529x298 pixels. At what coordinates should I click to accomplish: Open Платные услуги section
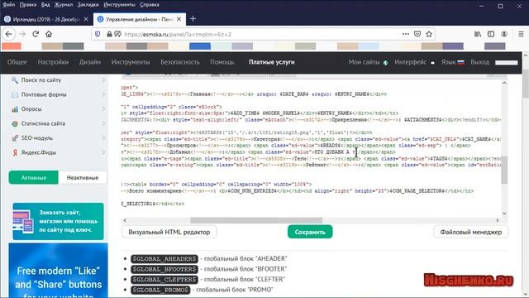pos(272,62)
